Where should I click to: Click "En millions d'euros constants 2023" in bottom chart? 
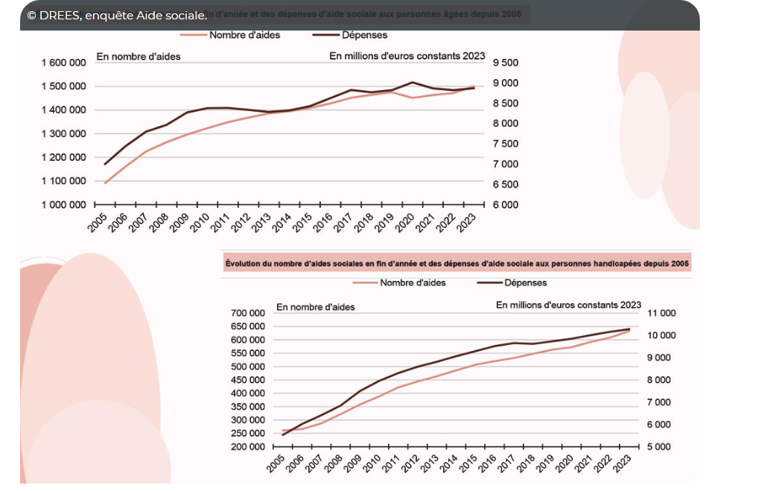click(568, 305)
